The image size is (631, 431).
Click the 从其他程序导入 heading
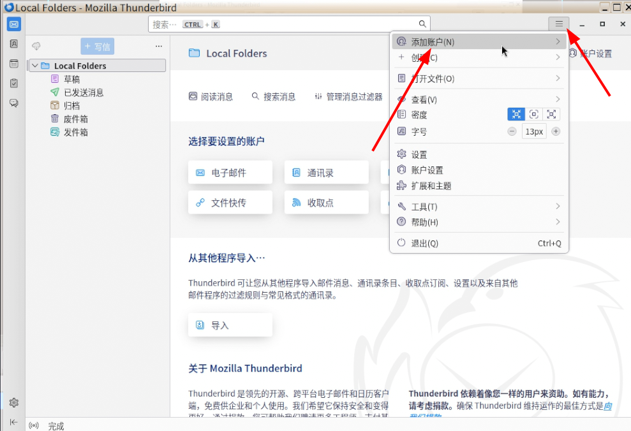226,258
